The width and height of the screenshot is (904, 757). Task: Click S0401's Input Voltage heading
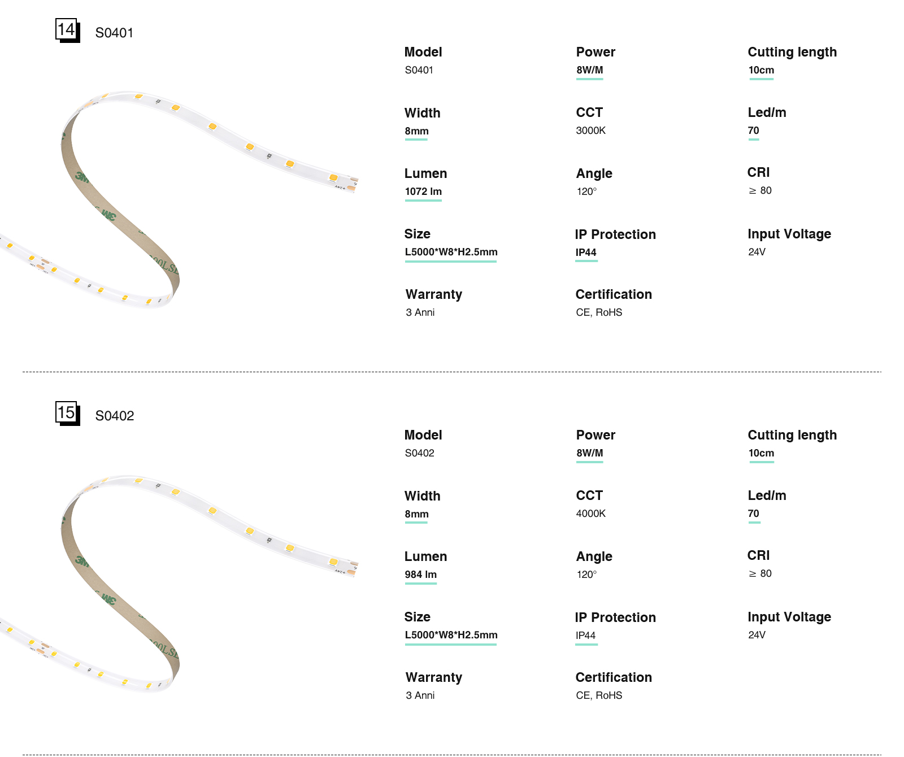coord(789,234)
